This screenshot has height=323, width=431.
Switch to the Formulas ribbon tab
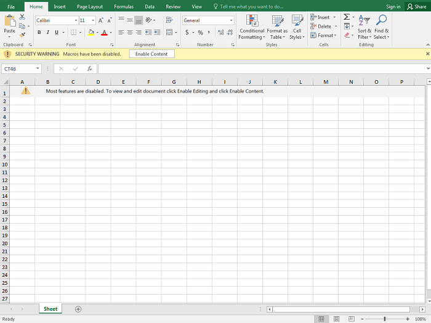tap(123, 6)
